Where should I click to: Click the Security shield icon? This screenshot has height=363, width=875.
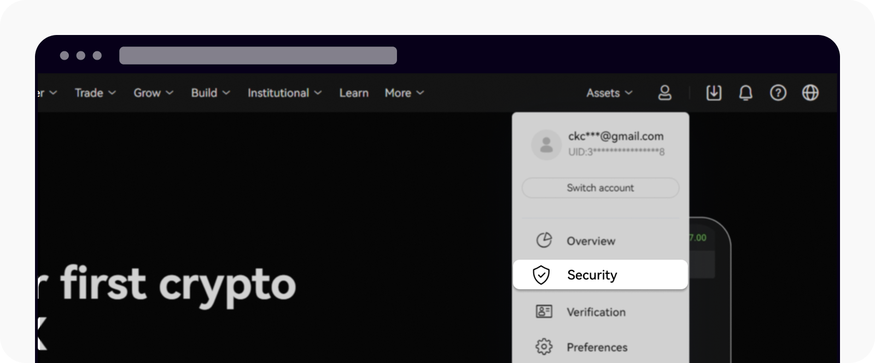(x=541, y=275)
